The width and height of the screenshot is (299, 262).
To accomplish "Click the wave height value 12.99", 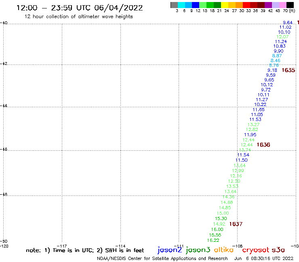I will point(238,171).
